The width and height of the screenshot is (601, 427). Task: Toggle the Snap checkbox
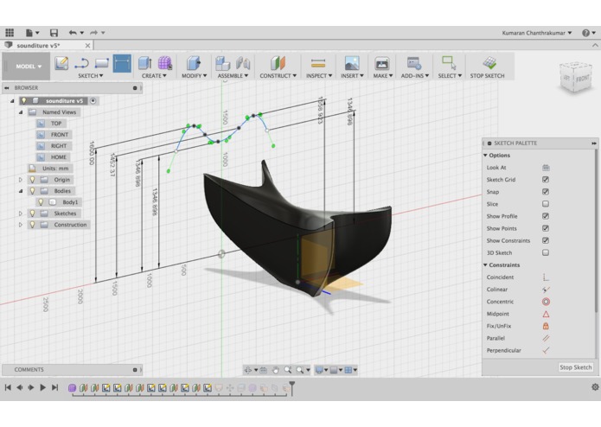(x=546, y=192)
